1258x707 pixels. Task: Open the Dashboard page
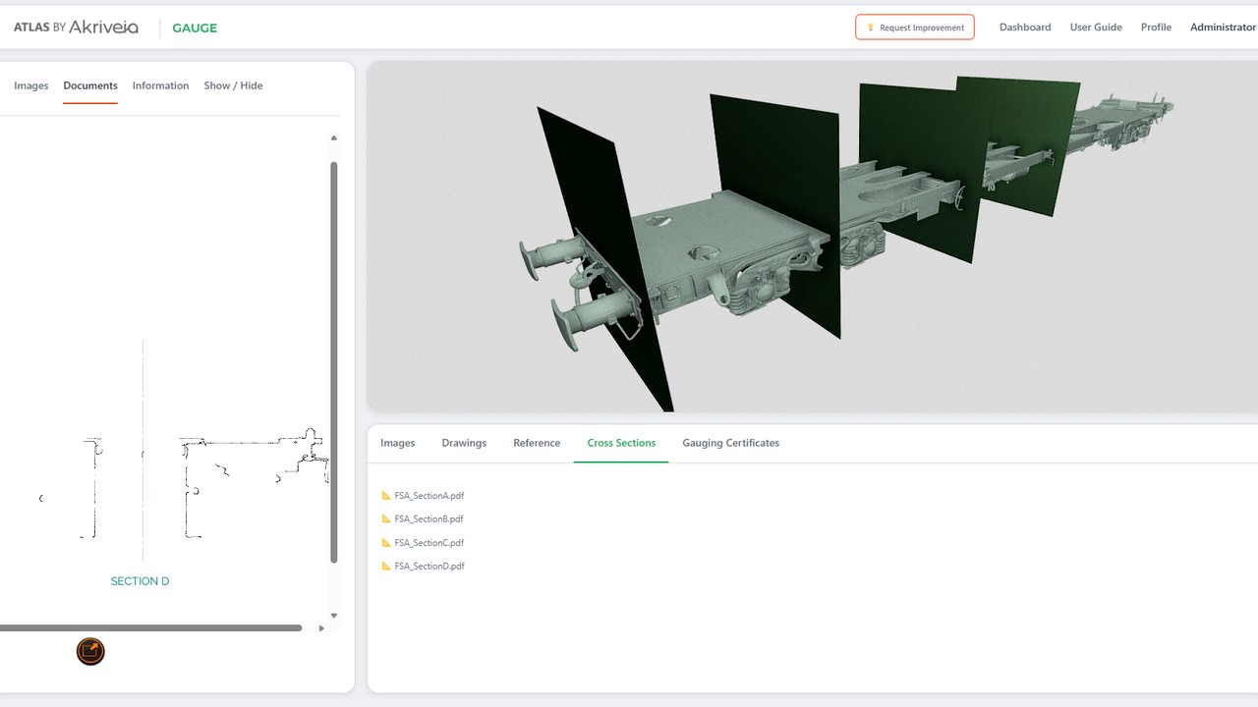(1025, 27)
